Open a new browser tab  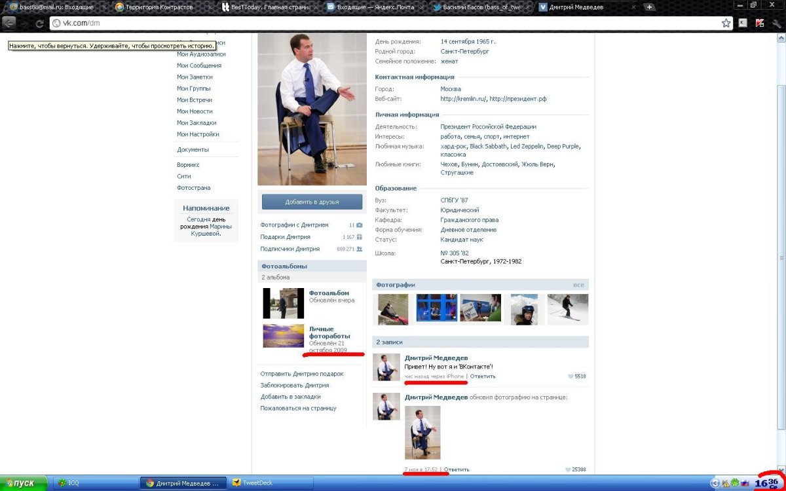pyautogui.click(x=649, y=7)
